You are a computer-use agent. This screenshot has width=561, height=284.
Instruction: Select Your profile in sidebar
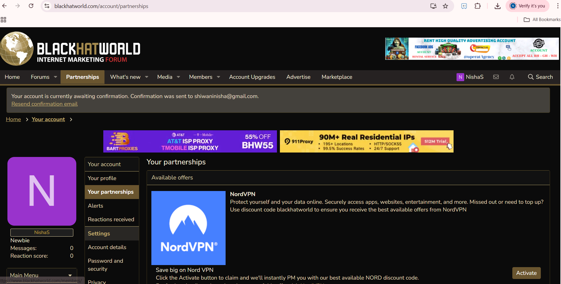click(112, 178)
